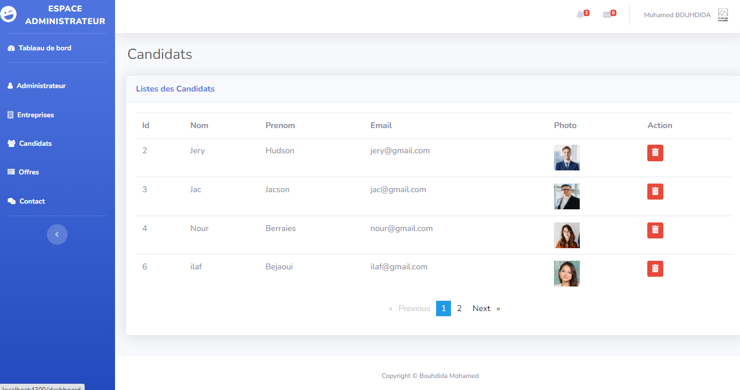The height and width of the screenshot is (390, 740).
Task: Navigate to Entreprises section
Action: [35, 115]
